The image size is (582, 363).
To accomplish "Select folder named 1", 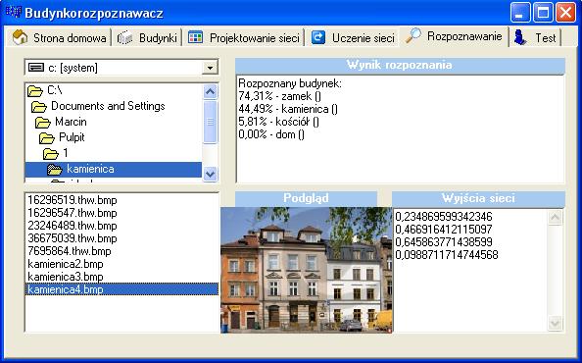I will 66,153.
